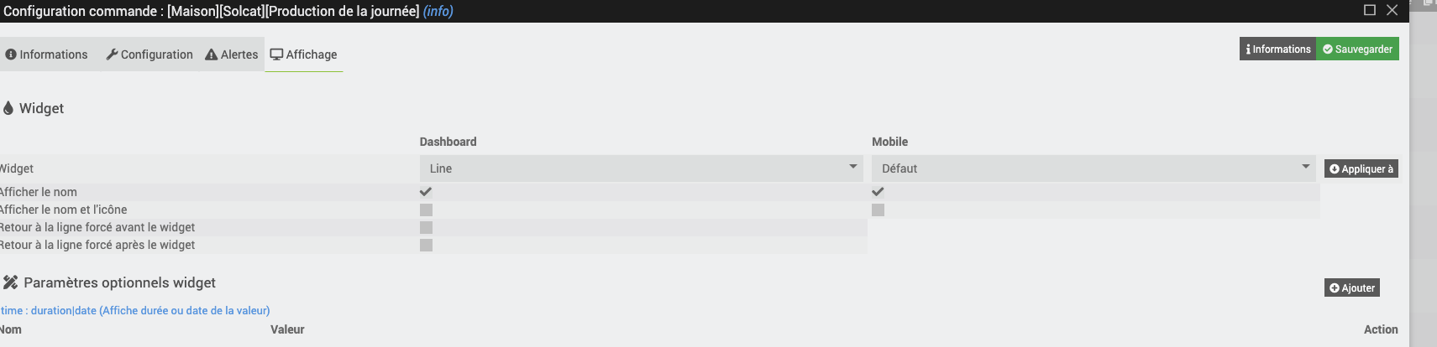
Task: Enable forced line break before widget checkbox
Action: click(x=426, y=227)
